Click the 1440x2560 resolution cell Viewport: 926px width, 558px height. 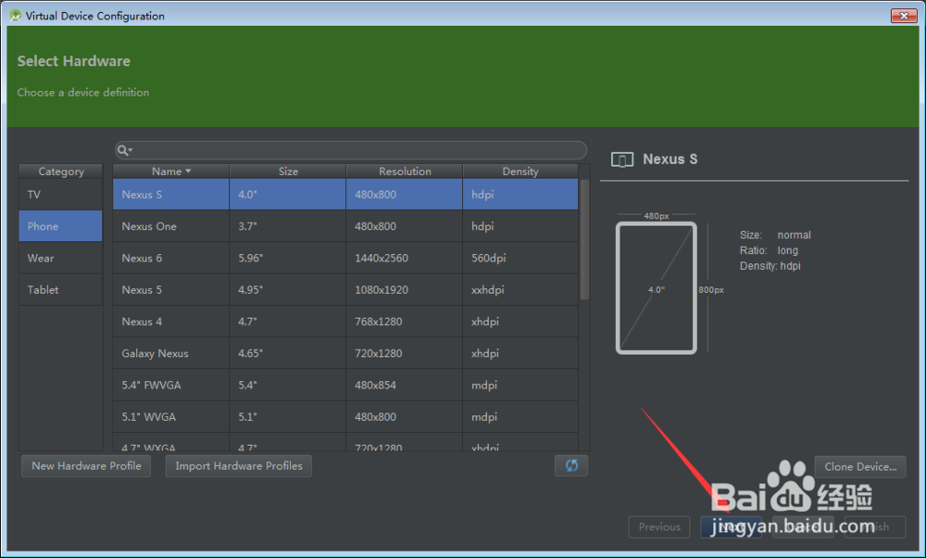coord(405,259)
